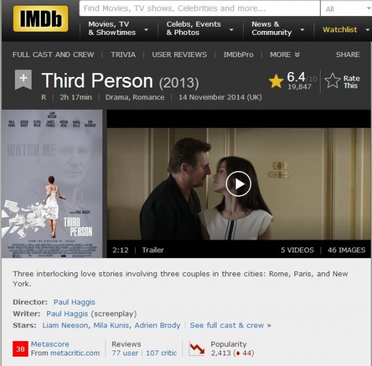Click the search field
372x366 pixels.
pyautogui.click(x=200, y=8)
